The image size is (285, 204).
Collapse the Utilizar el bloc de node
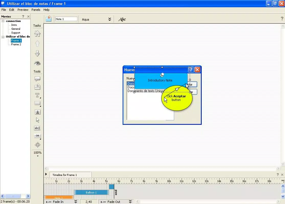(3, 37)
